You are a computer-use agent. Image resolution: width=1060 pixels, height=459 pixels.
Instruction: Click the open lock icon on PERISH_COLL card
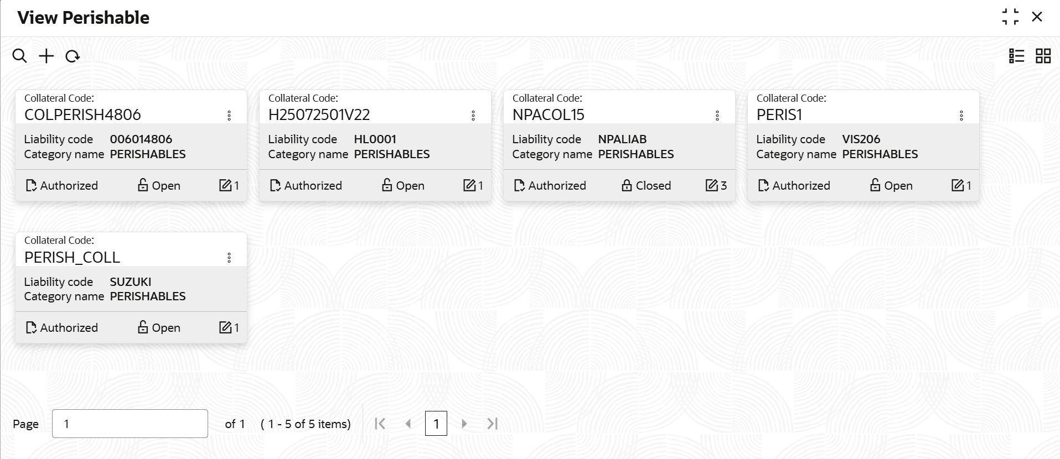click(143, 327)
